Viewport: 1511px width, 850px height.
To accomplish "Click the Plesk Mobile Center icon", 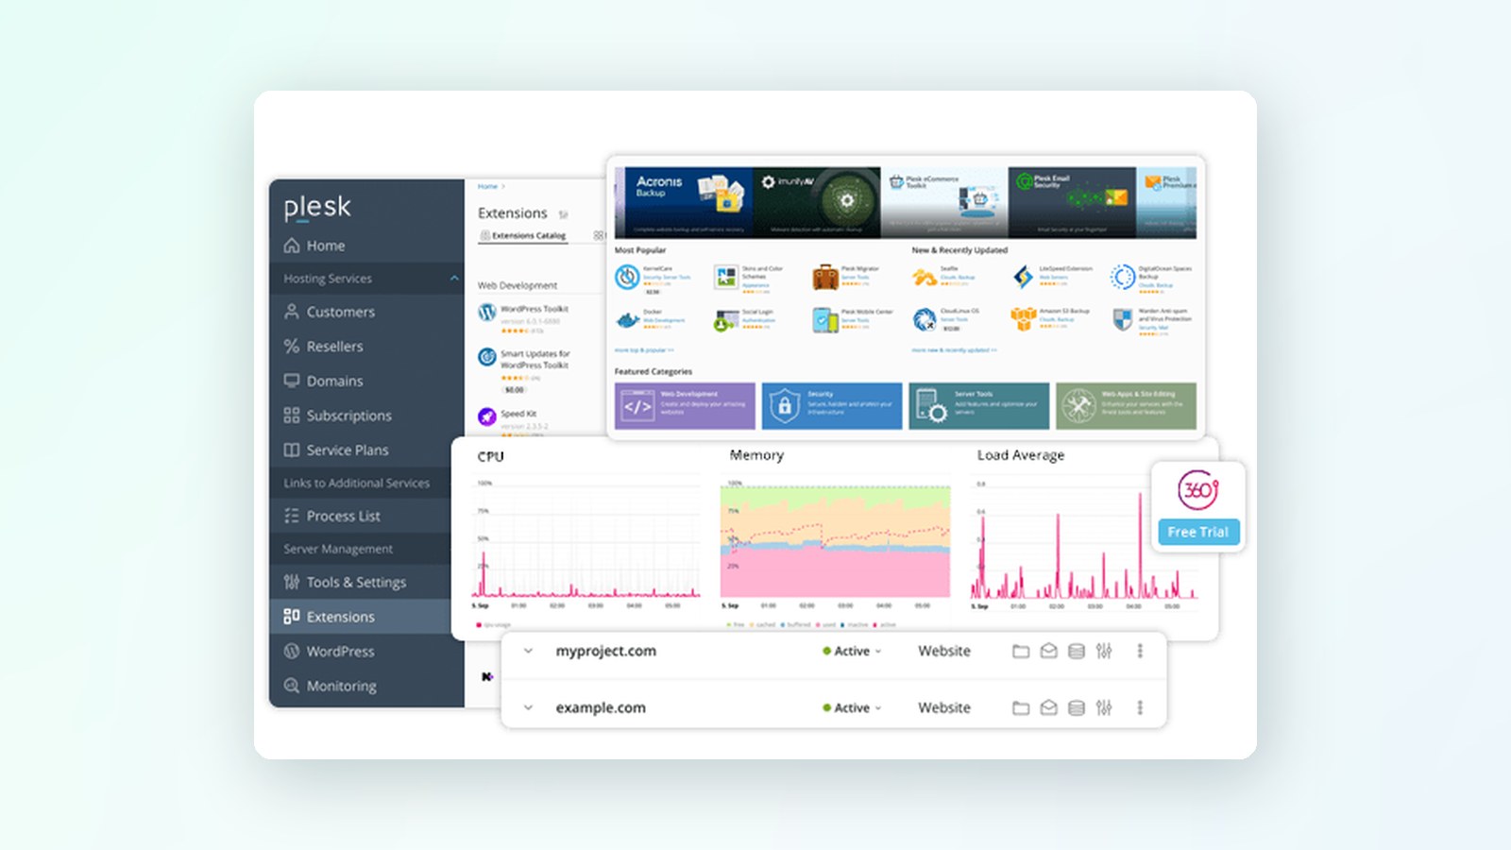I will click(x=825, y=320).
